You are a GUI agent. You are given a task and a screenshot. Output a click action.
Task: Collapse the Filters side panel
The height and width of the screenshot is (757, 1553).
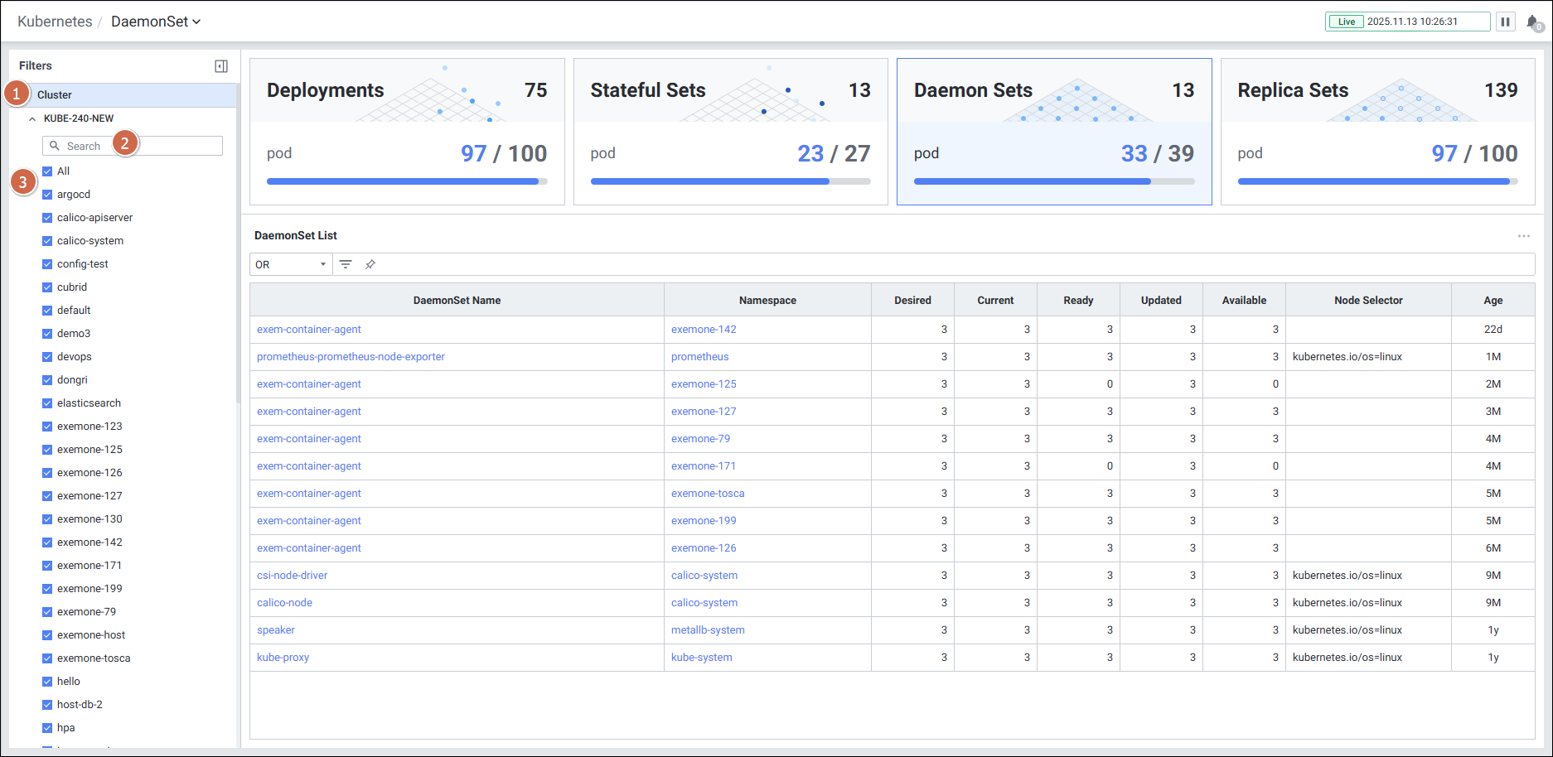221,66
